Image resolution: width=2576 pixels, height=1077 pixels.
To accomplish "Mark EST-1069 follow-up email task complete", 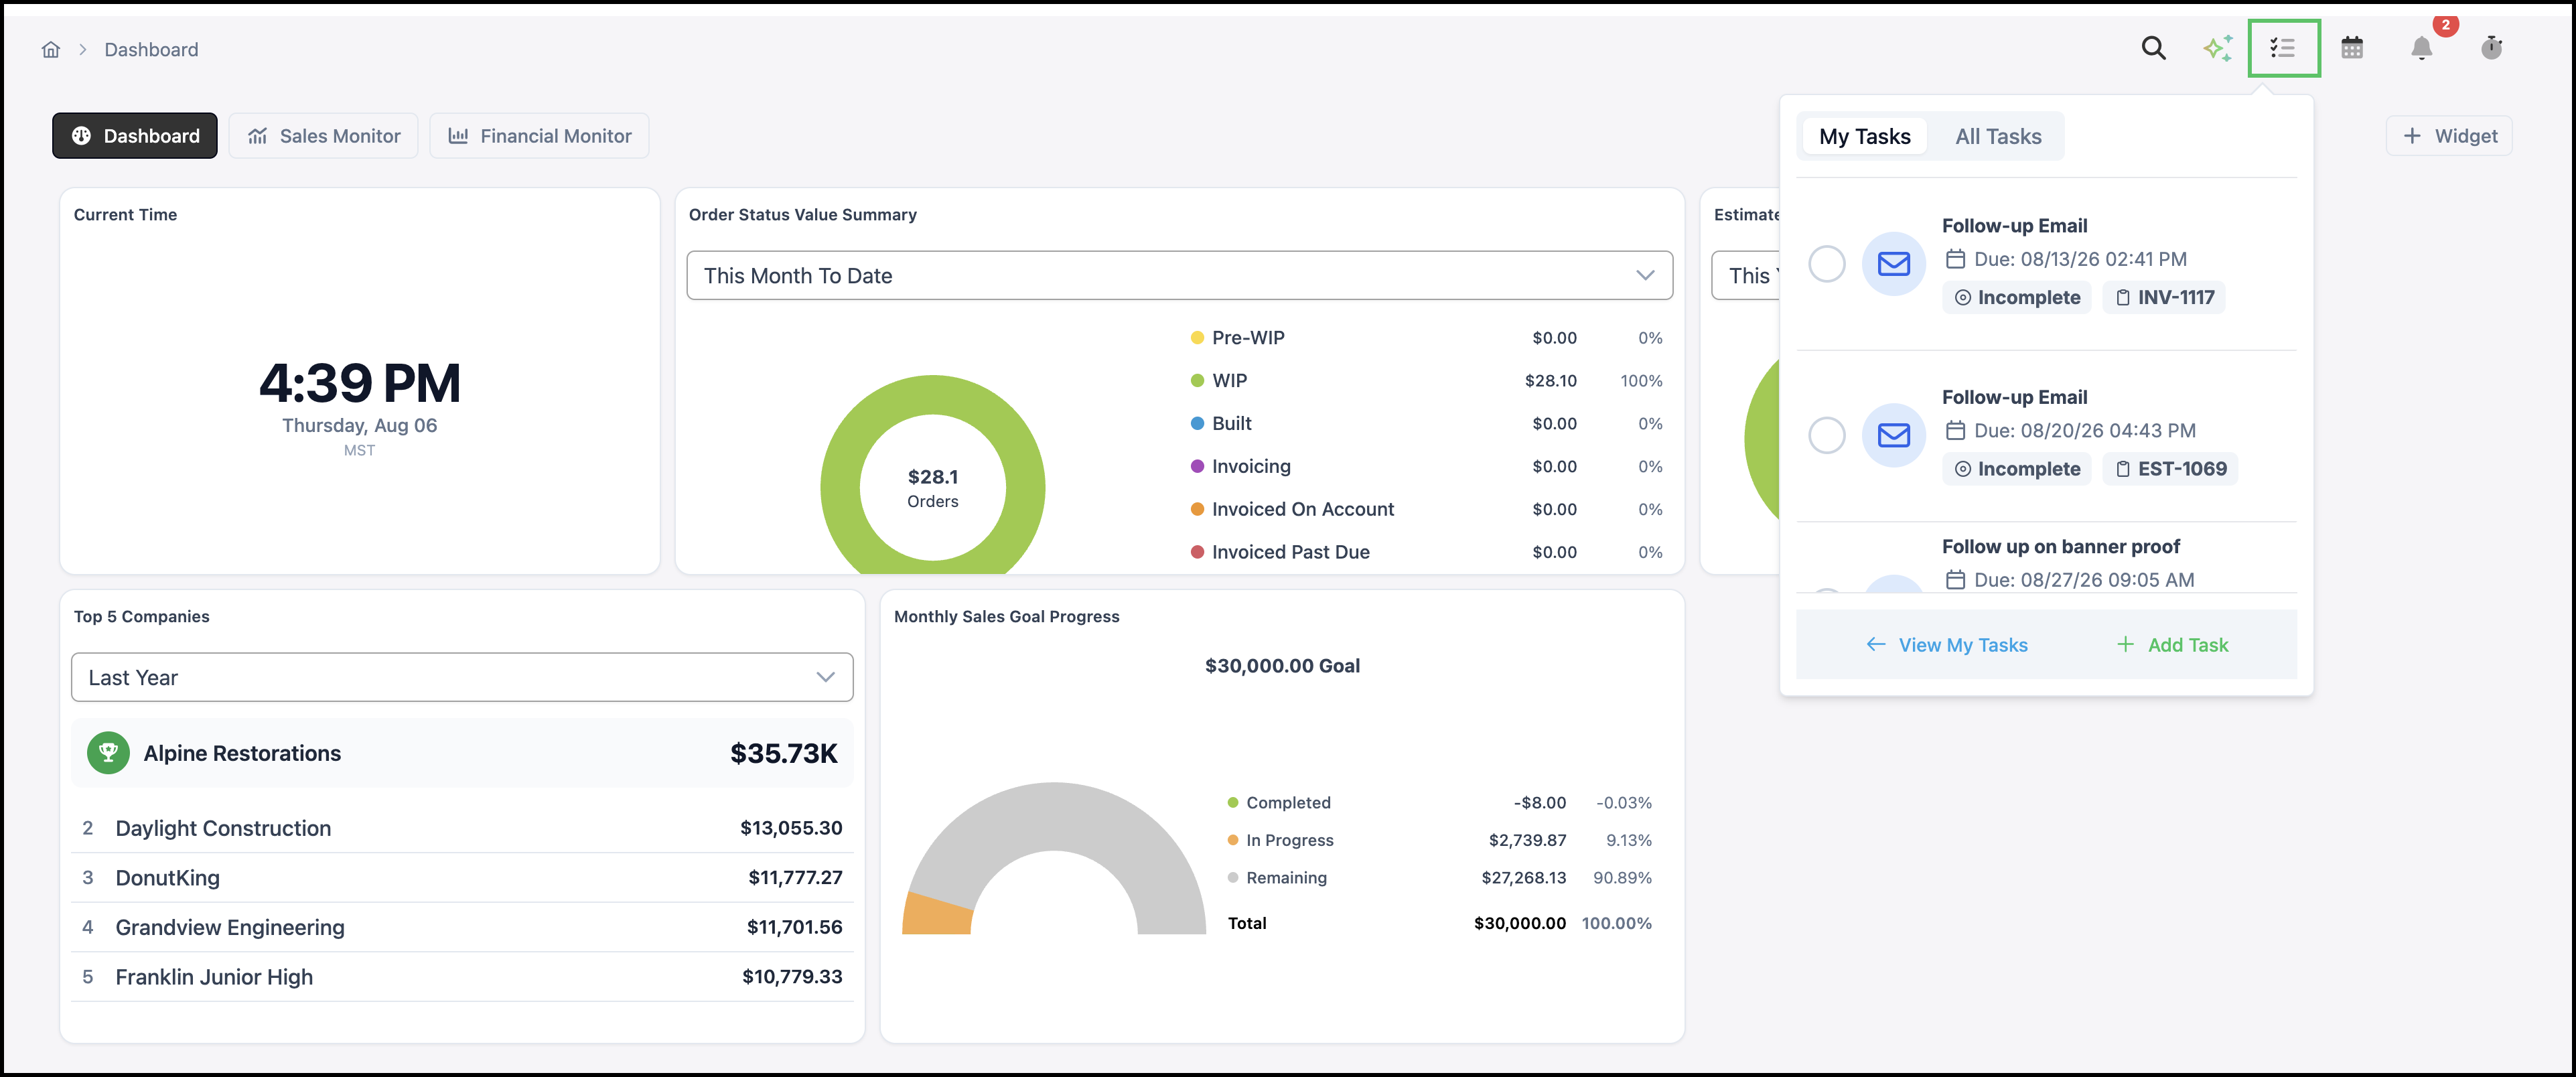I will coord(1826,435).
